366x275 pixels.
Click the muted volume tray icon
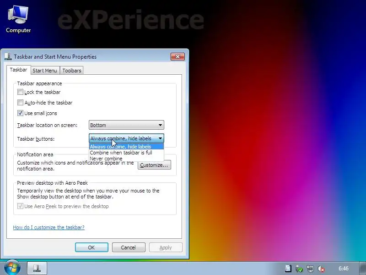point(321,269)
